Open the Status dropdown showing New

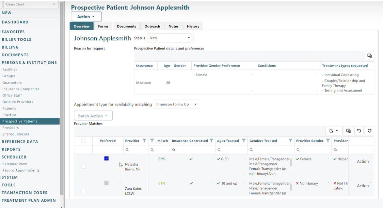point(170,38)
